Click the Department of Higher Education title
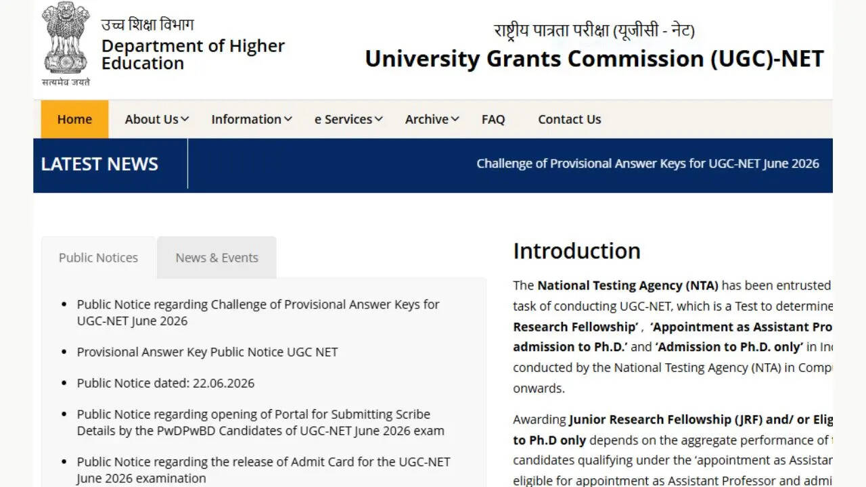This screenshot has width=866, height=487. (193, 54)
